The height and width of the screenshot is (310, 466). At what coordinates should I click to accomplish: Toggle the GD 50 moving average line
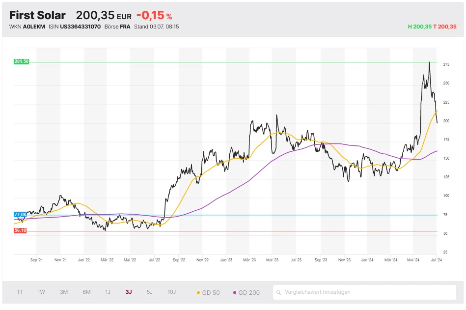tap(208, 292)
